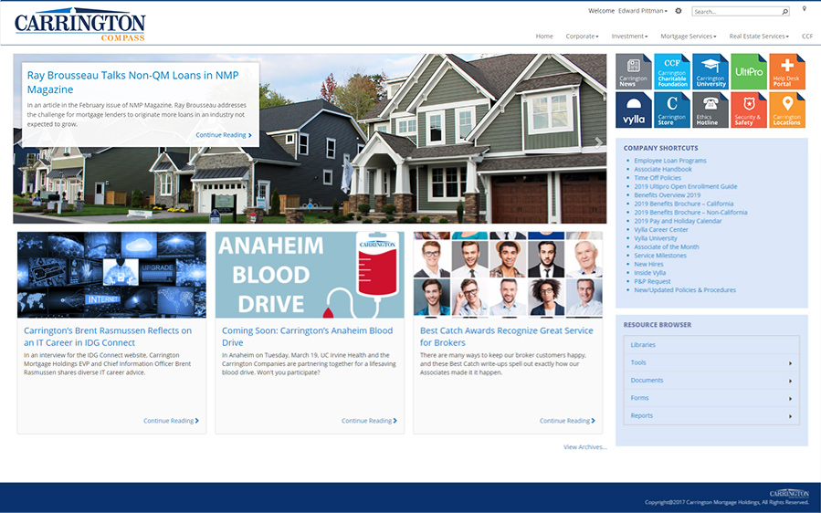Screen dimensions: 821x513
Task: Open 2019 Benefits Brochure – Non-California
Action: coord(690,213)
